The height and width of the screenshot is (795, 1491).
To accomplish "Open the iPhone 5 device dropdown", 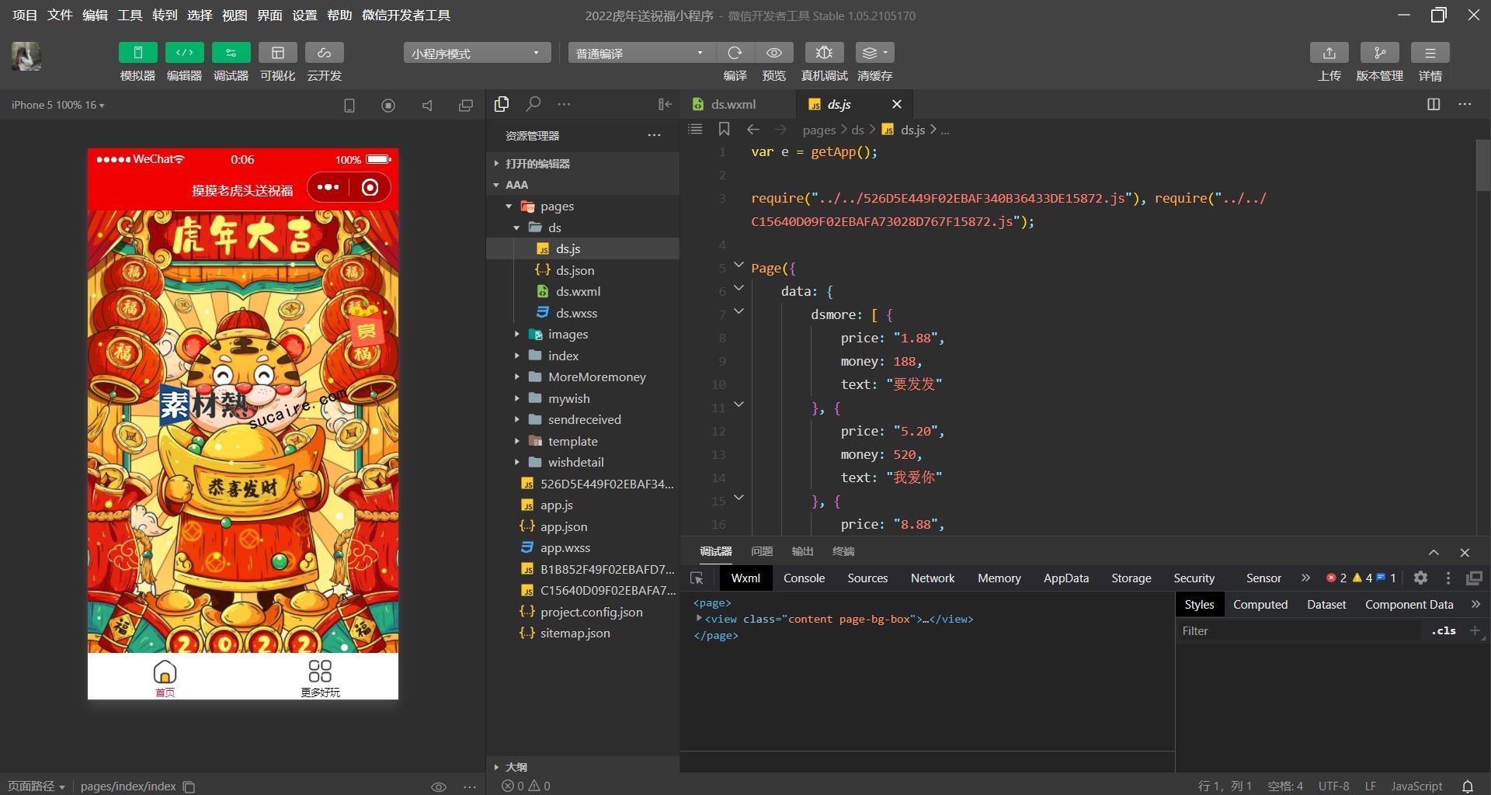I will (x=58, y=105).
